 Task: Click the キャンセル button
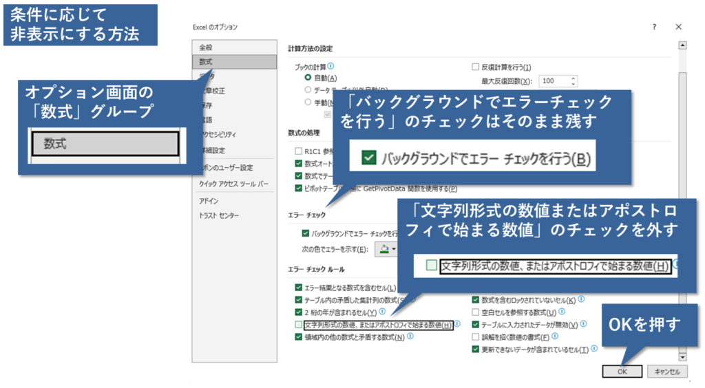[666, 371]
